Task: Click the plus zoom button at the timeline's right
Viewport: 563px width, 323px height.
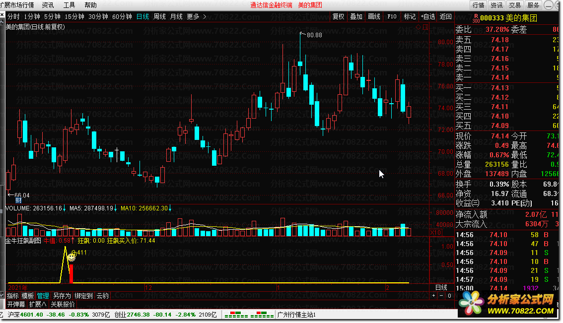Action: pyautogui.click(x=434, y=296)
